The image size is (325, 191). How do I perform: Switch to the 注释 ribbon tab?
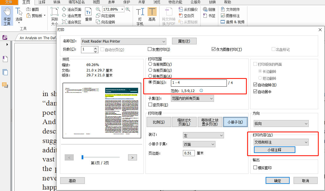click(x=42, y=2)
